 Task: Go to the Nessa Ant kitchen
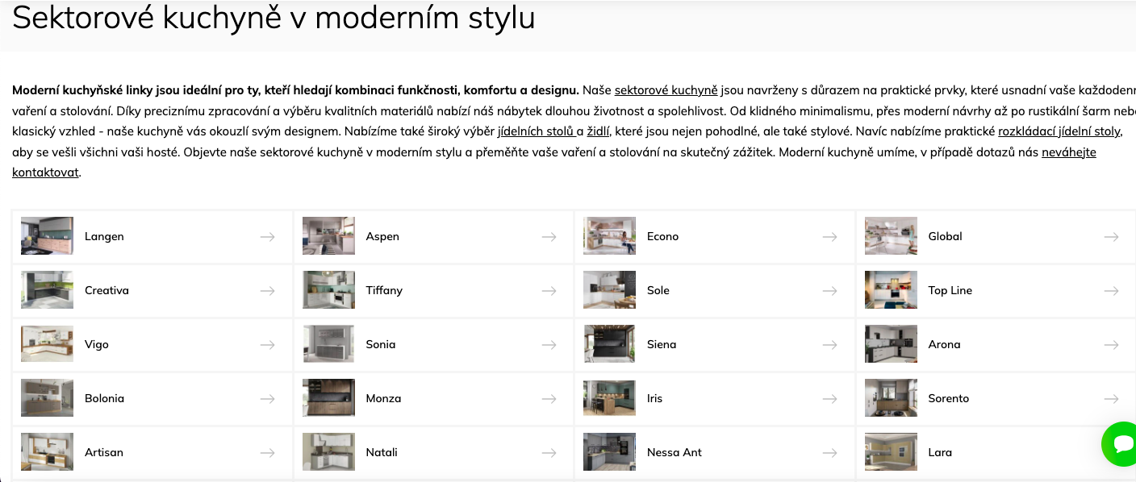[x=674, y=453]
